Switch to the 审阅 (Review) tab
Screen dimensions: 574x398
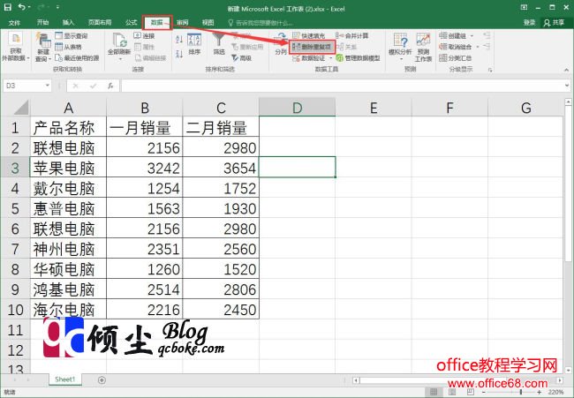pos(182,23)
